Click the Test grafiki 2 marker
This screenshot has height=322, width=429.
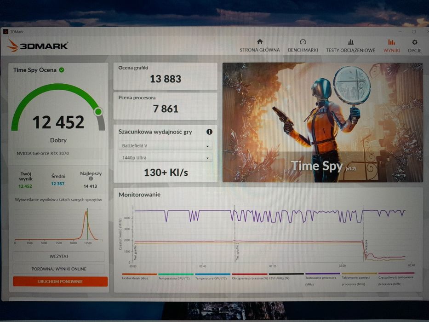click(x=237, y=251)
